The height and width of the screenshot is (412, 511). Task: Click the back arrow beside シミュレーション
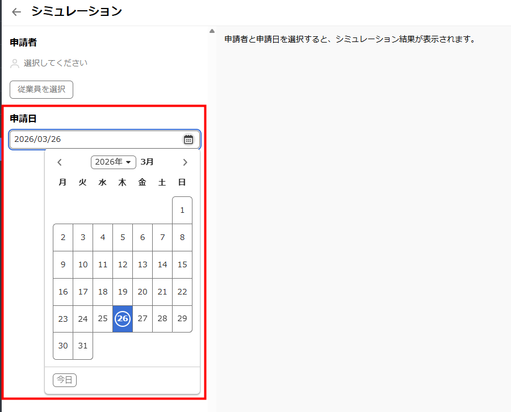[x=16, y=12]
